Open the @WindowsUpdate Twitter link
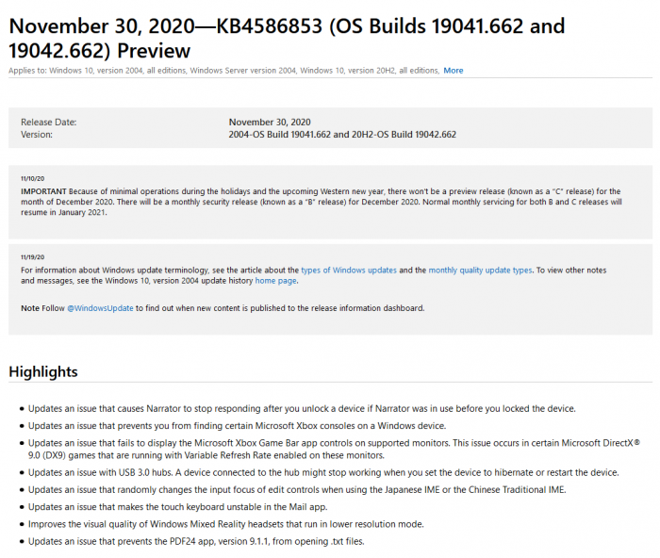This screenshot has height=558, width=660. (100, 308)
